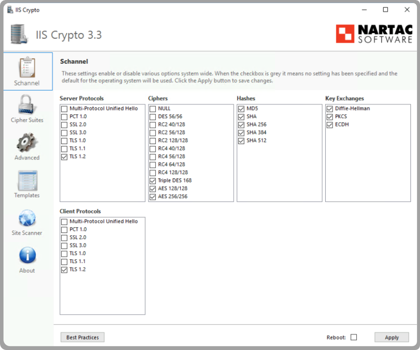Disable the Triple DES 168 cipher
Image resolution: width=420 pixels, height=350 pixels.
pyautogui.click(x=153, y=181)
